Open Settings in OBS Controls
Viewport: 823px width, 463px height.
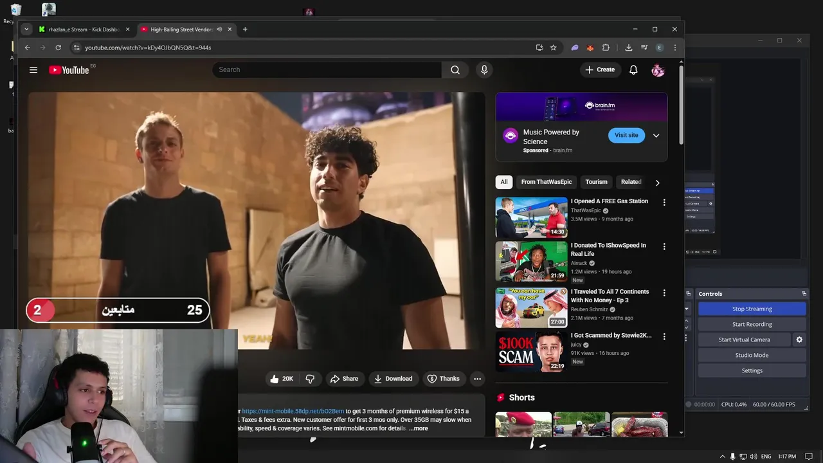click(752, 370)
